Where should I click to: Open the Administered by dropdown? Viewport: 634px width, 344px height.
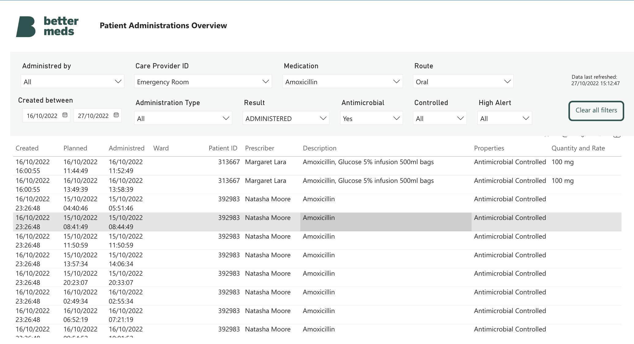point(73,81)
